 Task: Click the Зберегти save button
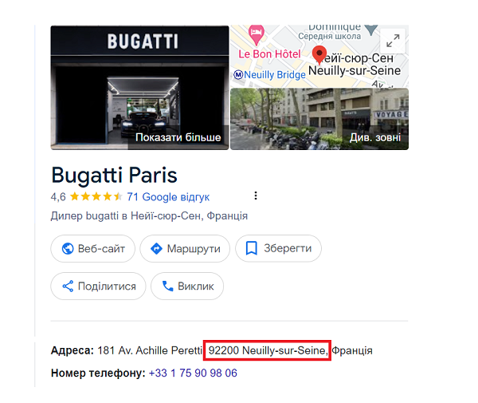[x=278, y=248]
